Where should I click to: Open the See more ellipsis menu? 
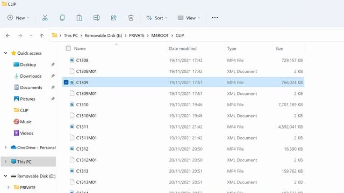click(215, 18)
